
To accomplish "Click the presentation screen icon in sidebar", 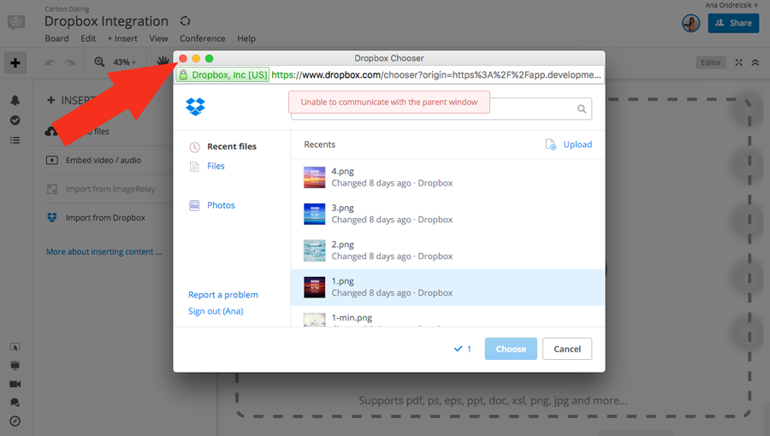I will 15,365.
